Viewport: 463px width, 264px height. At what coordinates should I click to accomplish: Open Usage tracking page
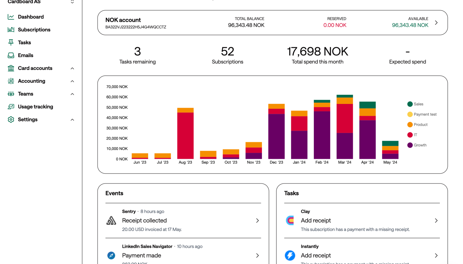click(x=35, y=107)
